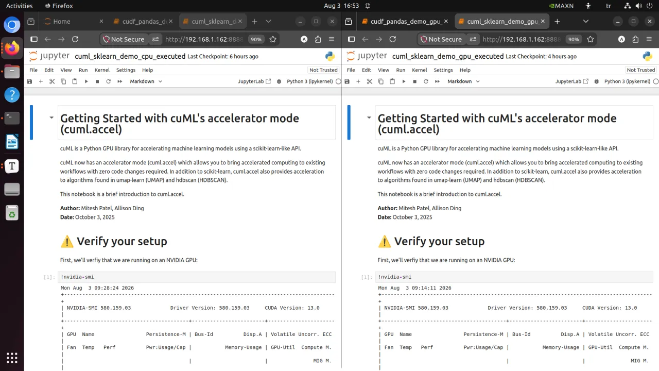This screenshot has height=371, width=659.
Task: Open Markdown cell type dropdown, right window
Action: pos(463,81)
